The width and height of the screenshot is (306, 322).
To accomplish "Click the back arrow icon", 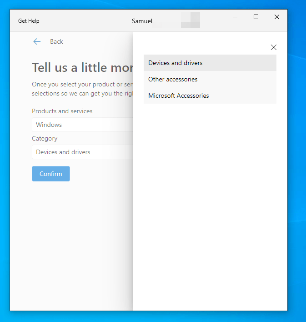I will point(37,41).
